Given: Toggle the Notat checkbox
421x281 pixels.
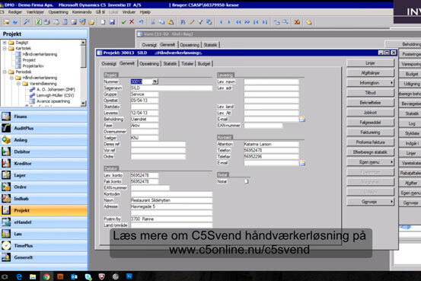Looking at the screenshot, I should [x=246, y=181].
